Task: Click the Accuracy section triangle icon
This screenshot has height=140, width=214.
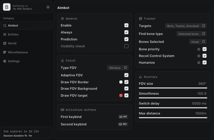Action: 141,77
